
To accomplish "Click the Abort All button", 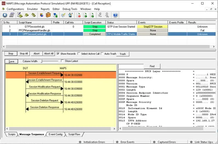I will click(49, 53).
